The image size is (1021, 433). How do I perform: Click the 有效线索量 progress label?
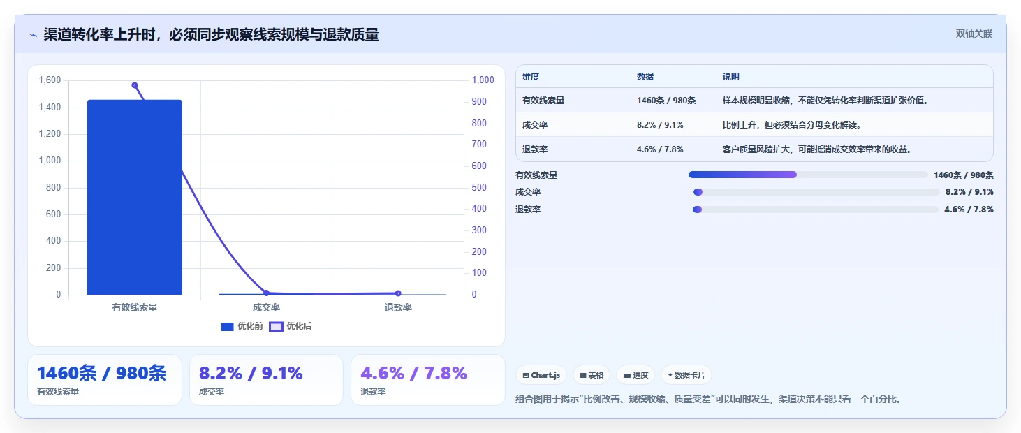click(536, 175)
